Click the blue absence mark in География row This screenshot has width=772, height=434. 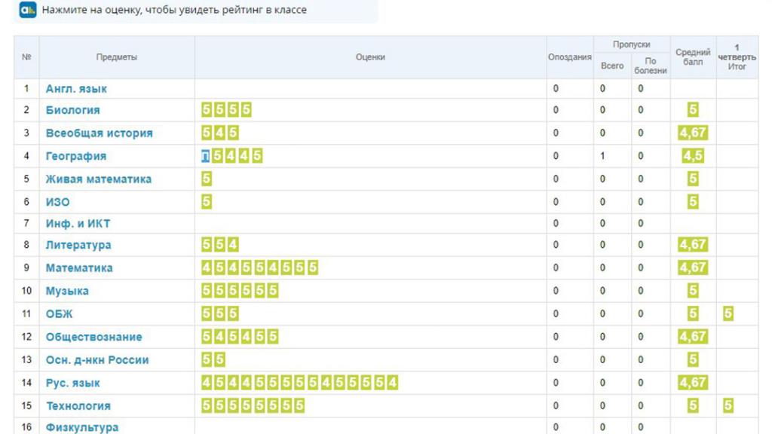[x=205, y=156]
